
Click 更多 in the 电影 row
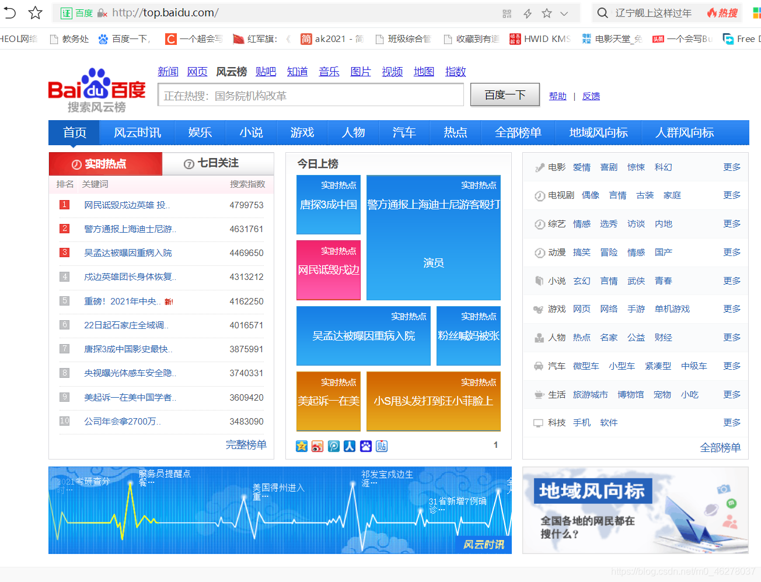pos(732,167)
